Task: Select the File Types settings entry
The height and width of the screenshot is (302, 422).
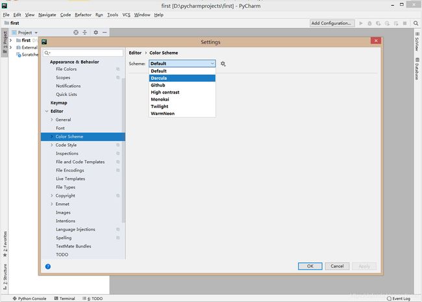Action: point(83,187)
